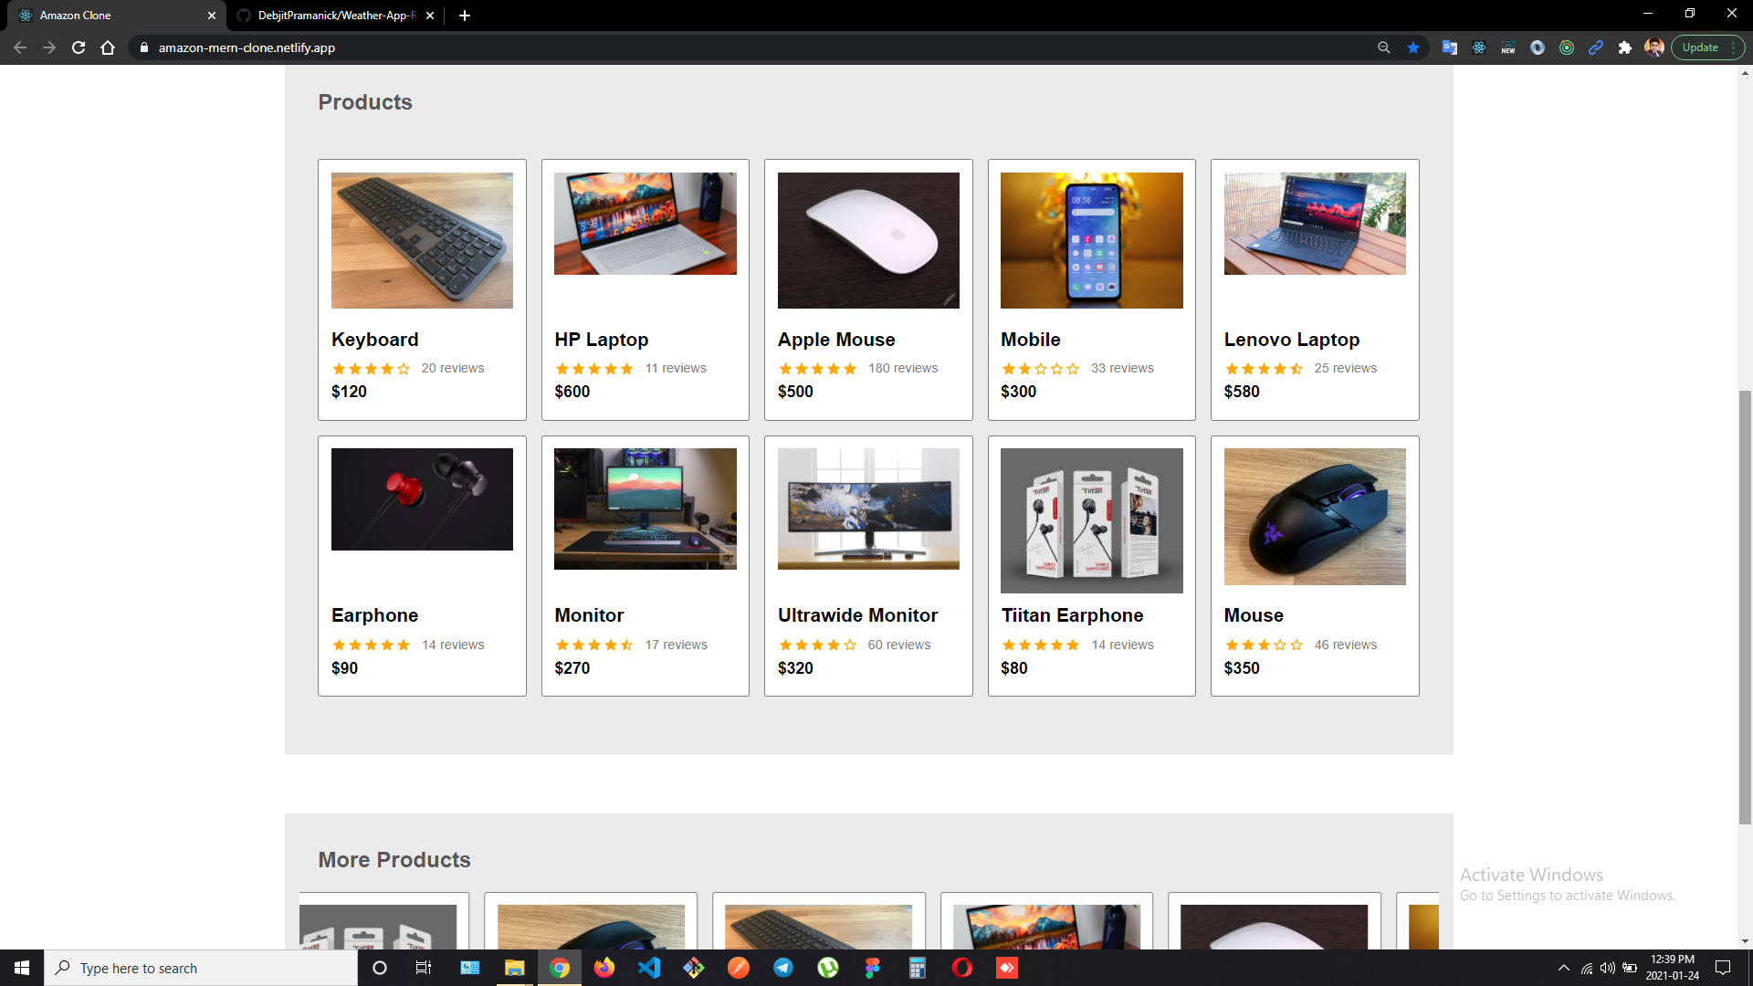Screen dimensions: 1753x986
Task: Click the Apple Mouse product image
Action: [868, 240]
